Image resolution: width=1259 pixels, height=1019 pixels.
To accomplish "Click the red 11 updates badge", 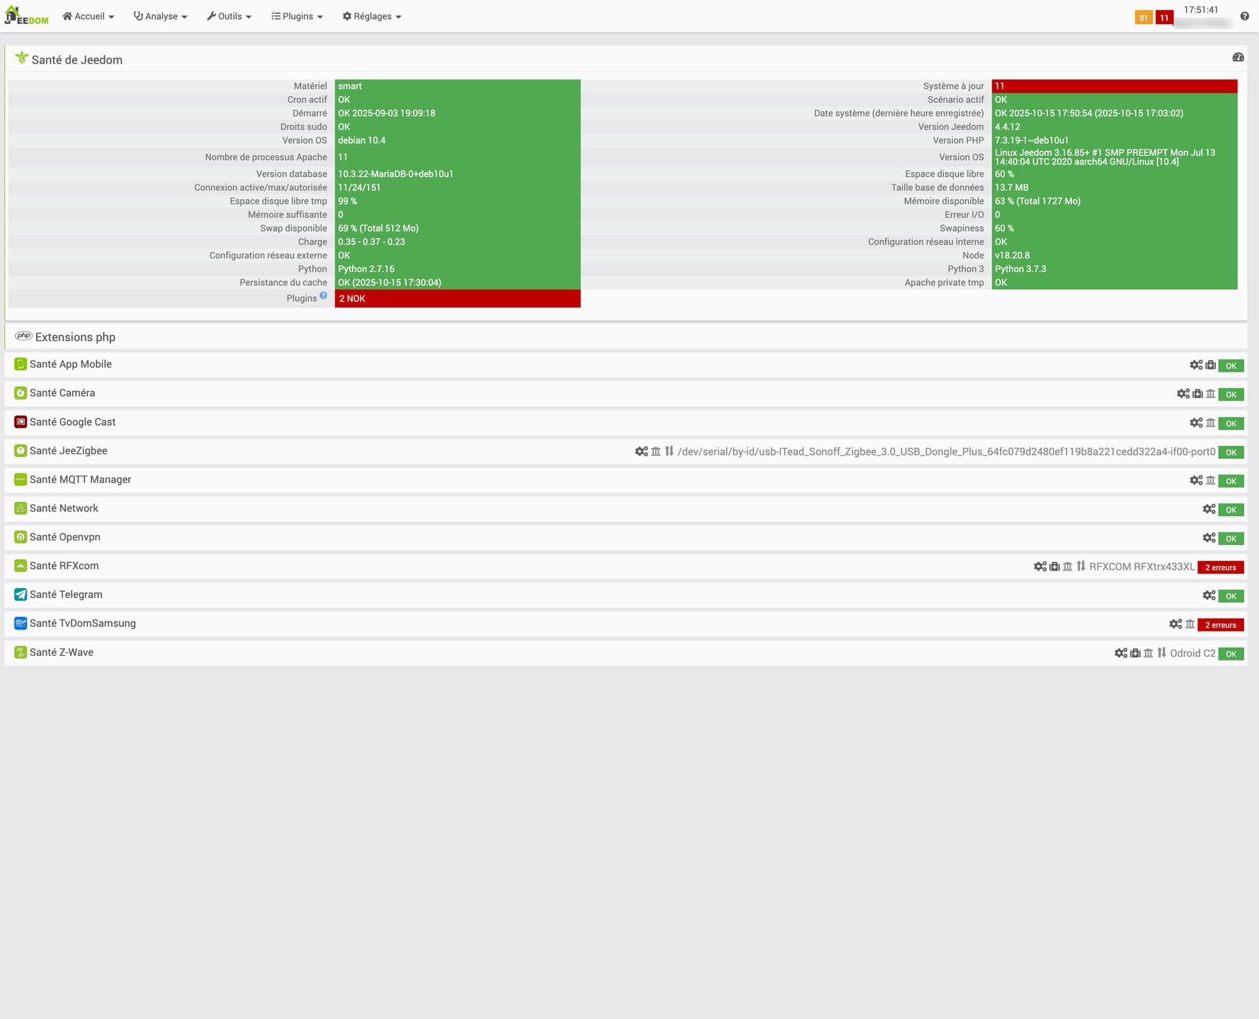I will tap(1164, 18).
